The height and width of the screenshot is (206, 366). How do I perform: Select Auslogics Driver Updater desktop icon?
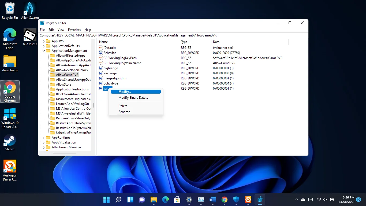pos(10,170)
